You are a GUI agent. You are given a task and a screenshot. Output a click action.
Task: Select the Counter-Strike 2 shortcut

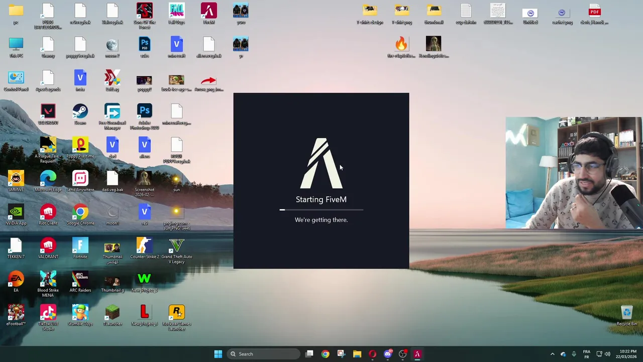point(144,248)
